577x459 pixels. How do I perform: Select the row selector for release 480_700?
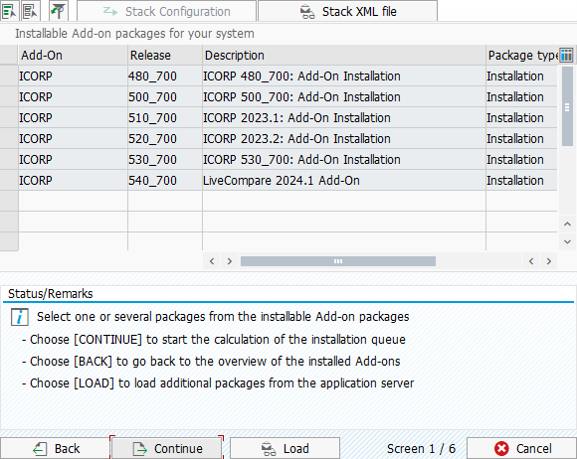(x=9, y=76)
